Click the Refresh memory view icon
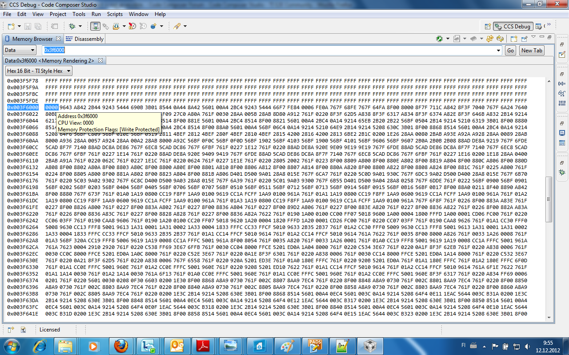The height and width of the screenshot is (355, 569). coord(500,39)
